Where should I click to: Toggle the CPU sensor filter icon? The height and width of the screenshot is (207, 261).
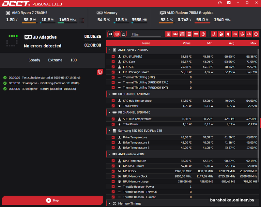click(x=168, y=34)
